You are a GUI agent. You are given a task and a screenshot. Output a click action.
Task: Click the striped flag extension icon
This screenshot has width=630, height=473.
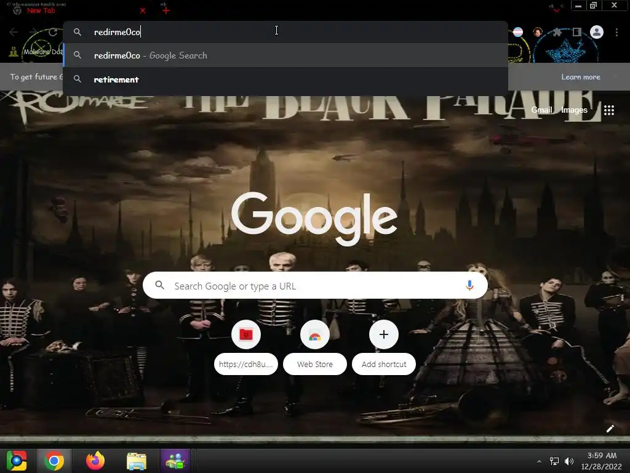click(x=518, y=32)
